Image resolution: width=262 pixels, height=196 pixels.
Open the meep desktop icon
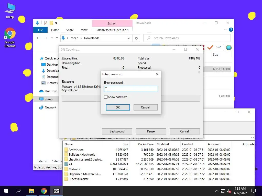10,10
